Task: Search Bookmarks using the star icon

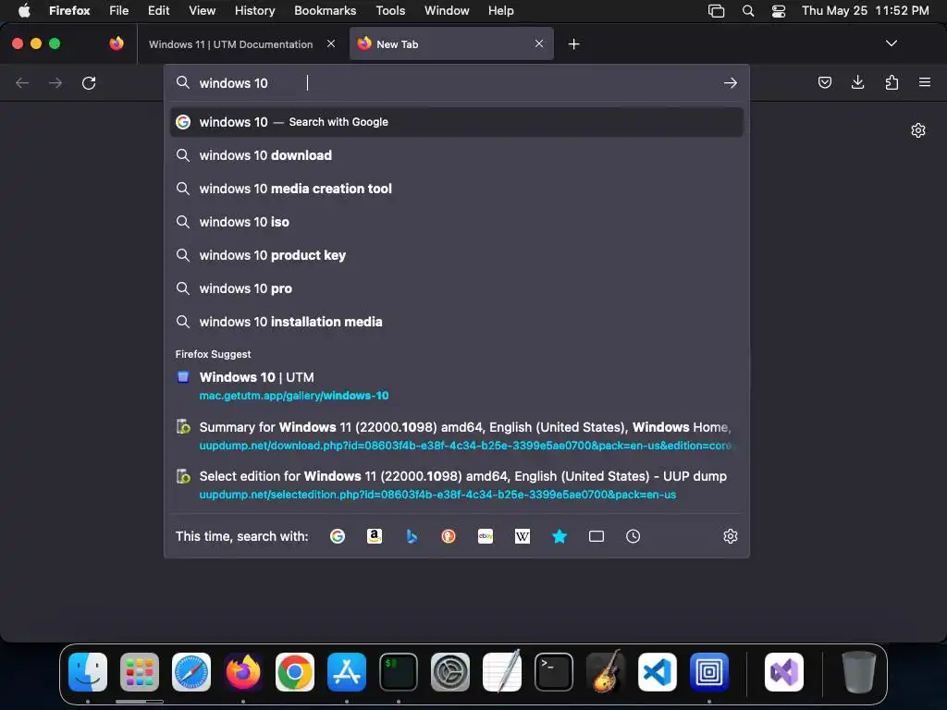Action: coord(560,536)
